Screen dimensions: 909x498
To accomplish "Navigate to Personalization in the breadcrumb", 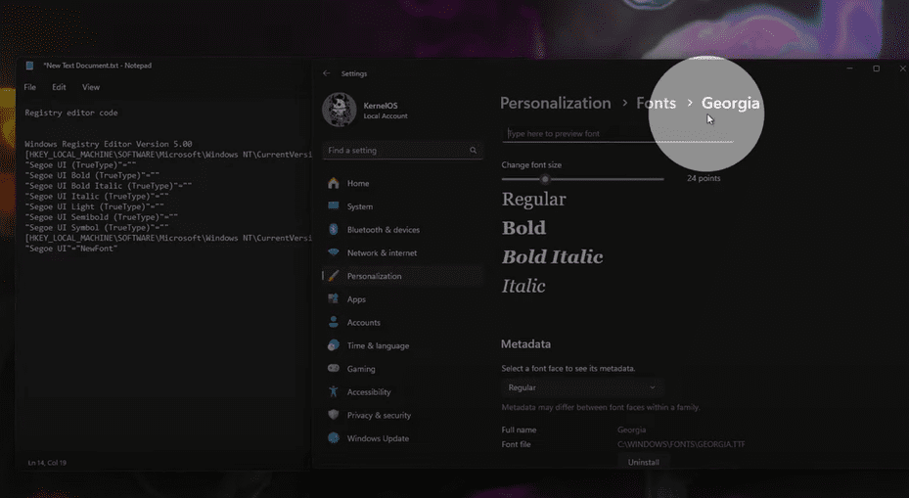I will (555, 103).
